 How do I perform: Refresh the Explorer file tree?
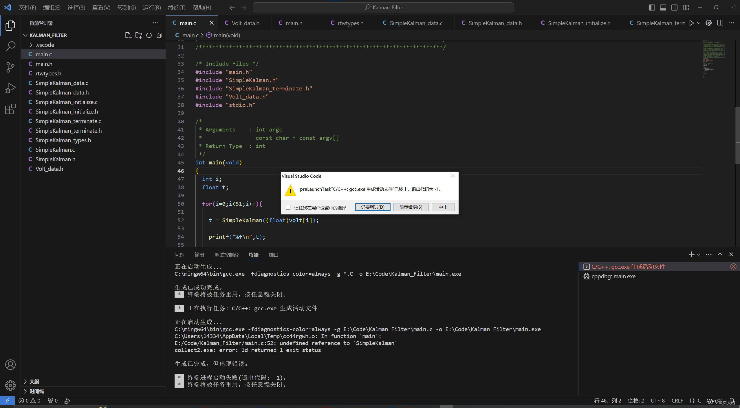click(x=149, y=35)
